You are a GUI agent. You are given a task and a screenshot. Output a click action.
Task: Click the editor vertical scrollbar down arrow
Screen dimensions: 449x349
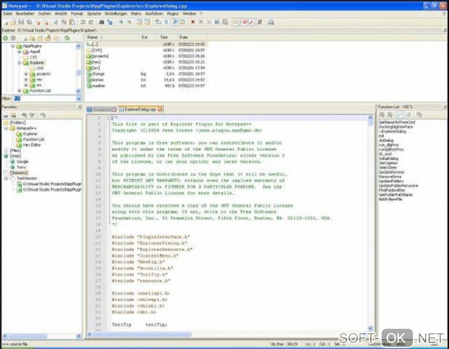click(x=370, y=328)
